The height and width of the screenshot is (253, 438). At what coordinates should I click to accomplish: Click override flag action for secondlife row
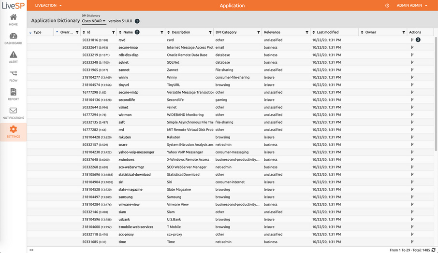[x=412, y=99]
